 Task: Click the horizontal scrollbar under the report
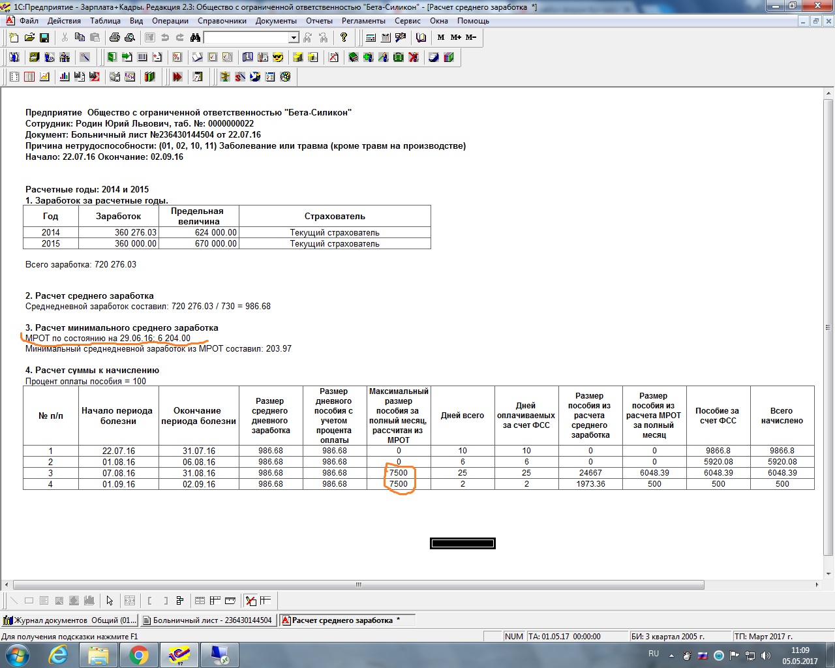359,585
